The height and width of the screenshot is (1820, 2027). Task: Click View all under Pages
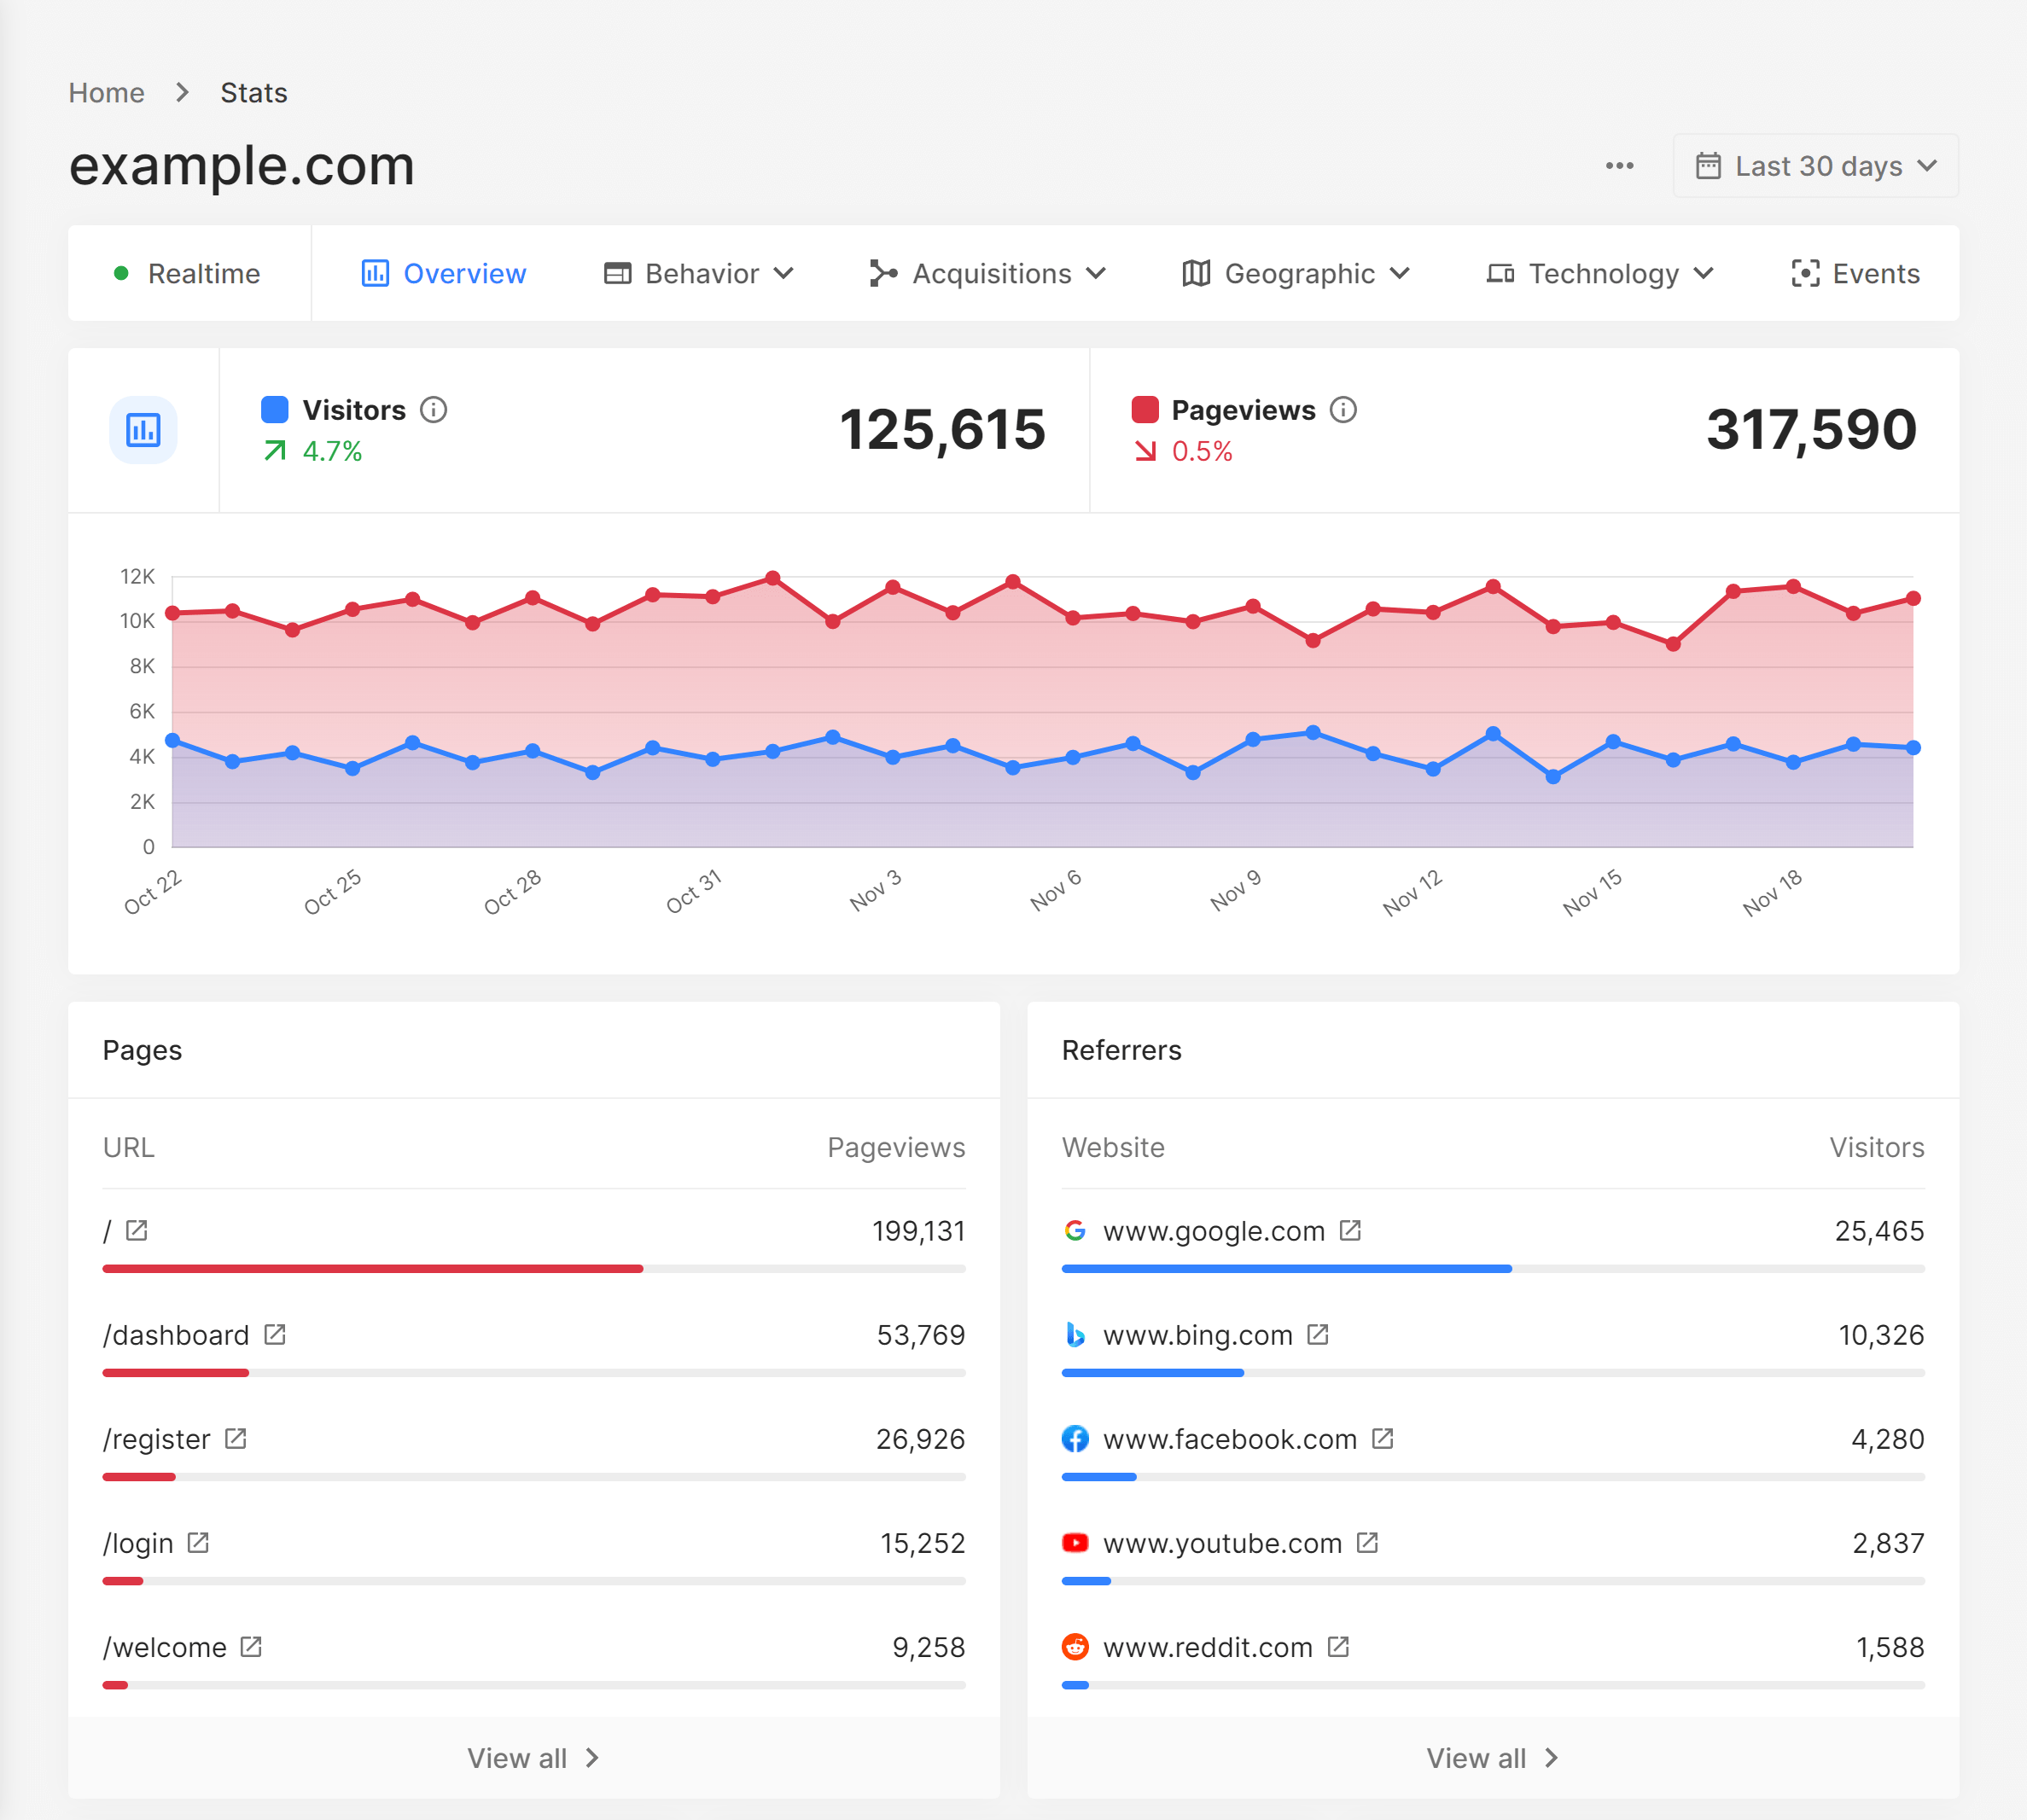pos(533,1758)
